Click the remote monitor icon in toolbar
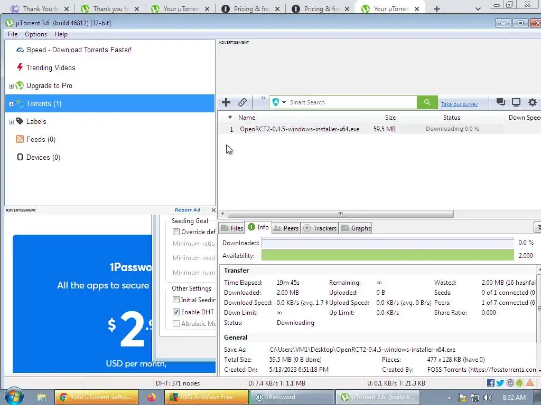Screen dimensions: 541x405 (516, 102)
